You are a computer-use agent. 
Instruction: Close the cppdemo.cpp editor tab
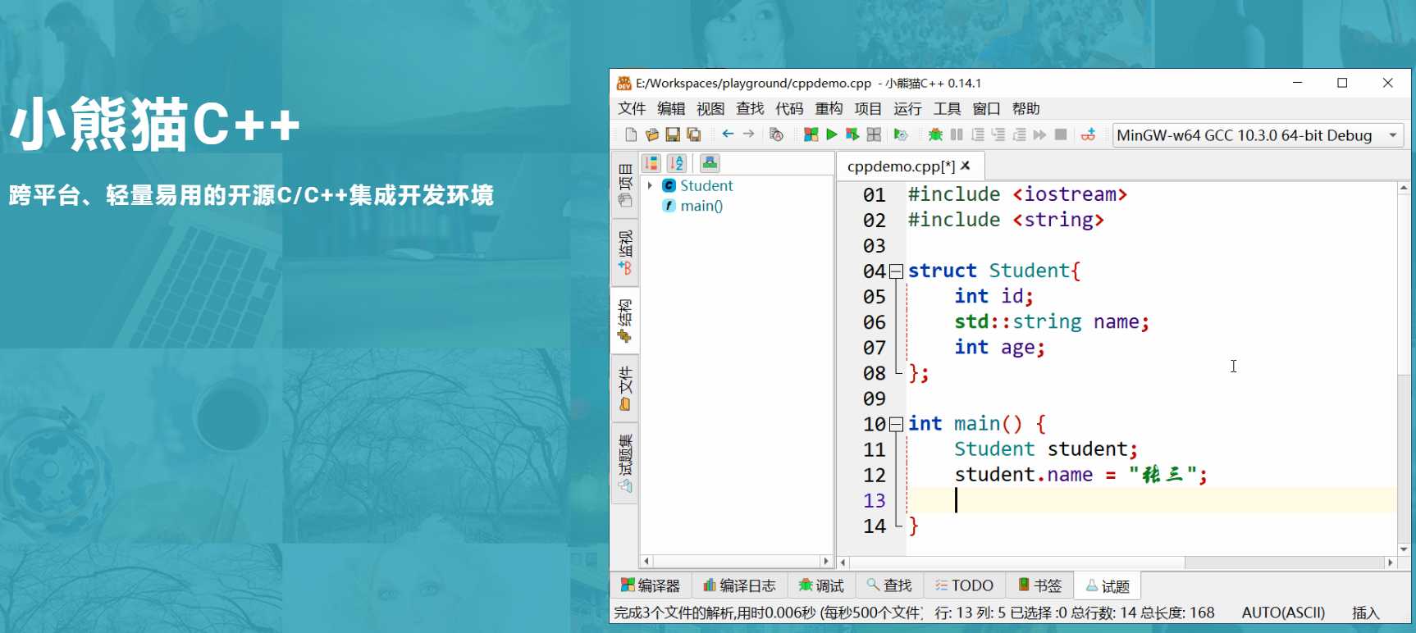tap(966, 166)
